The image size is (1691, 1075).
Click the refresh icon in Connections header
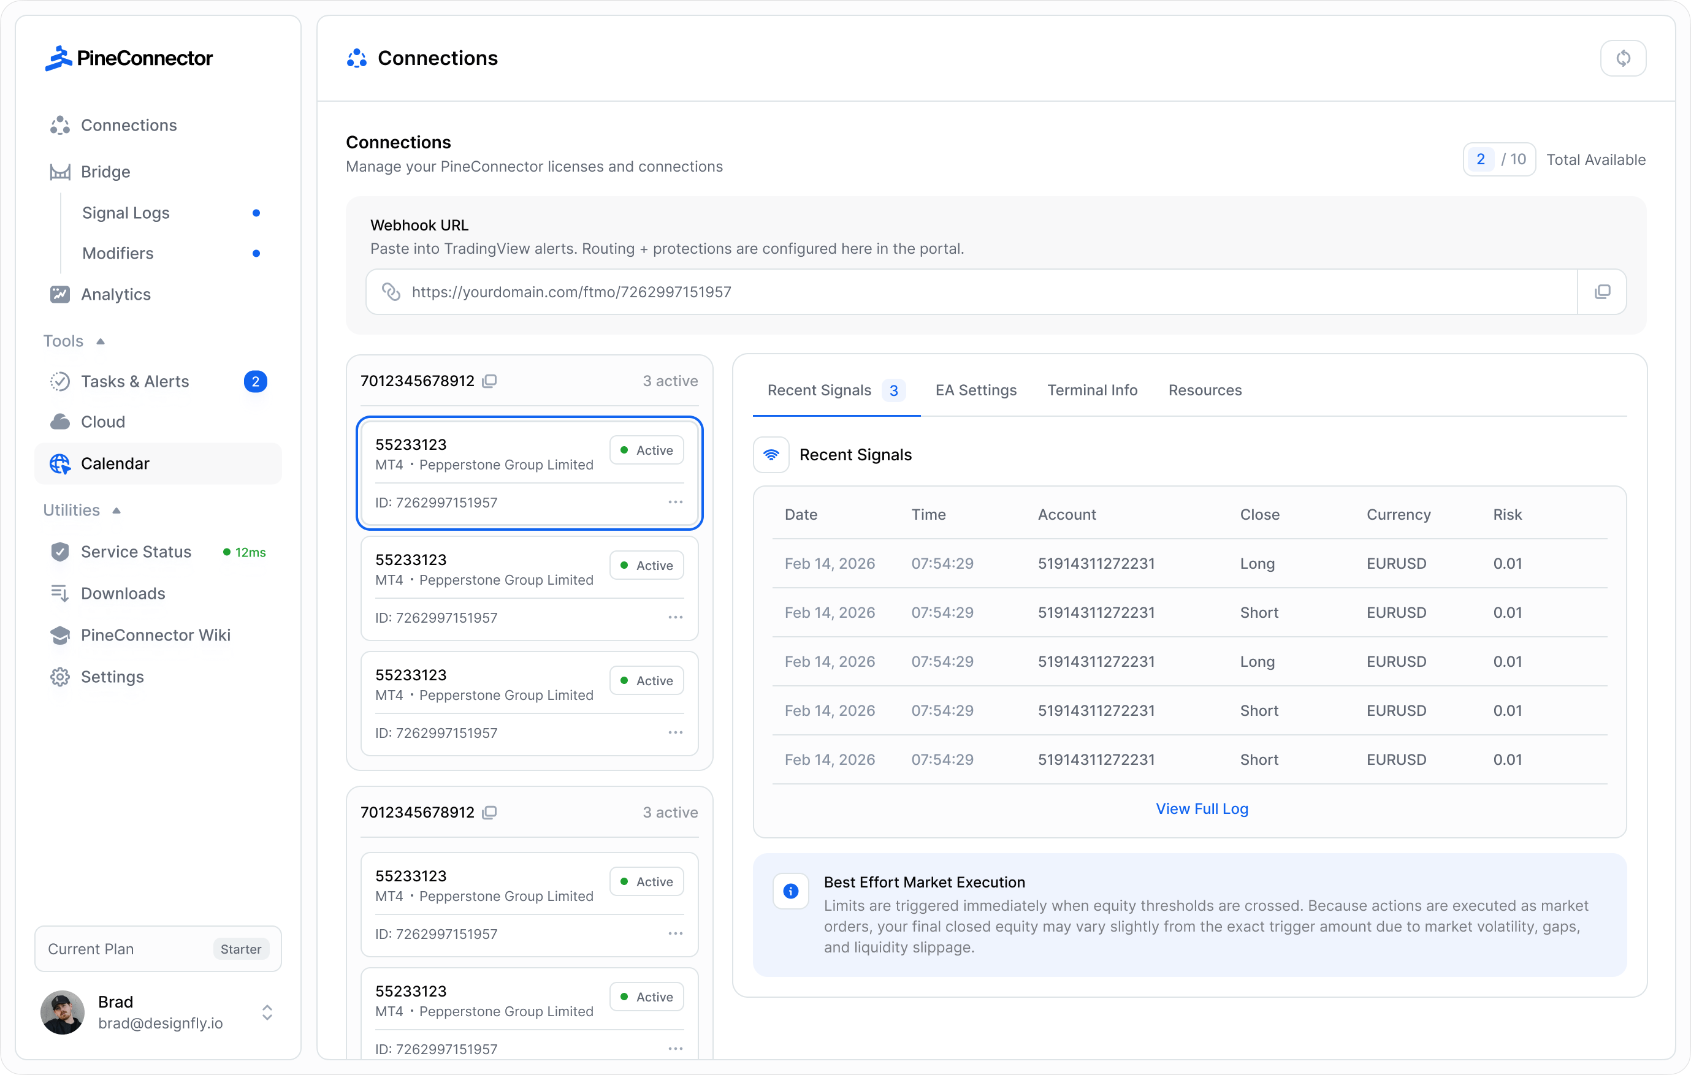(x=1622, y=58)
